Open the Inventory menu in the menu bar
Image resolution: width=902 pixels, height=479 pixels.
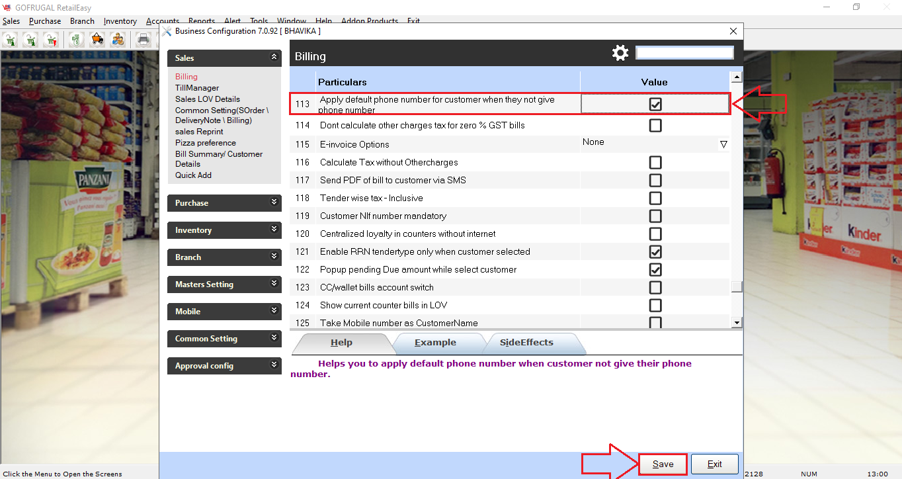click(x=120, y=21)
